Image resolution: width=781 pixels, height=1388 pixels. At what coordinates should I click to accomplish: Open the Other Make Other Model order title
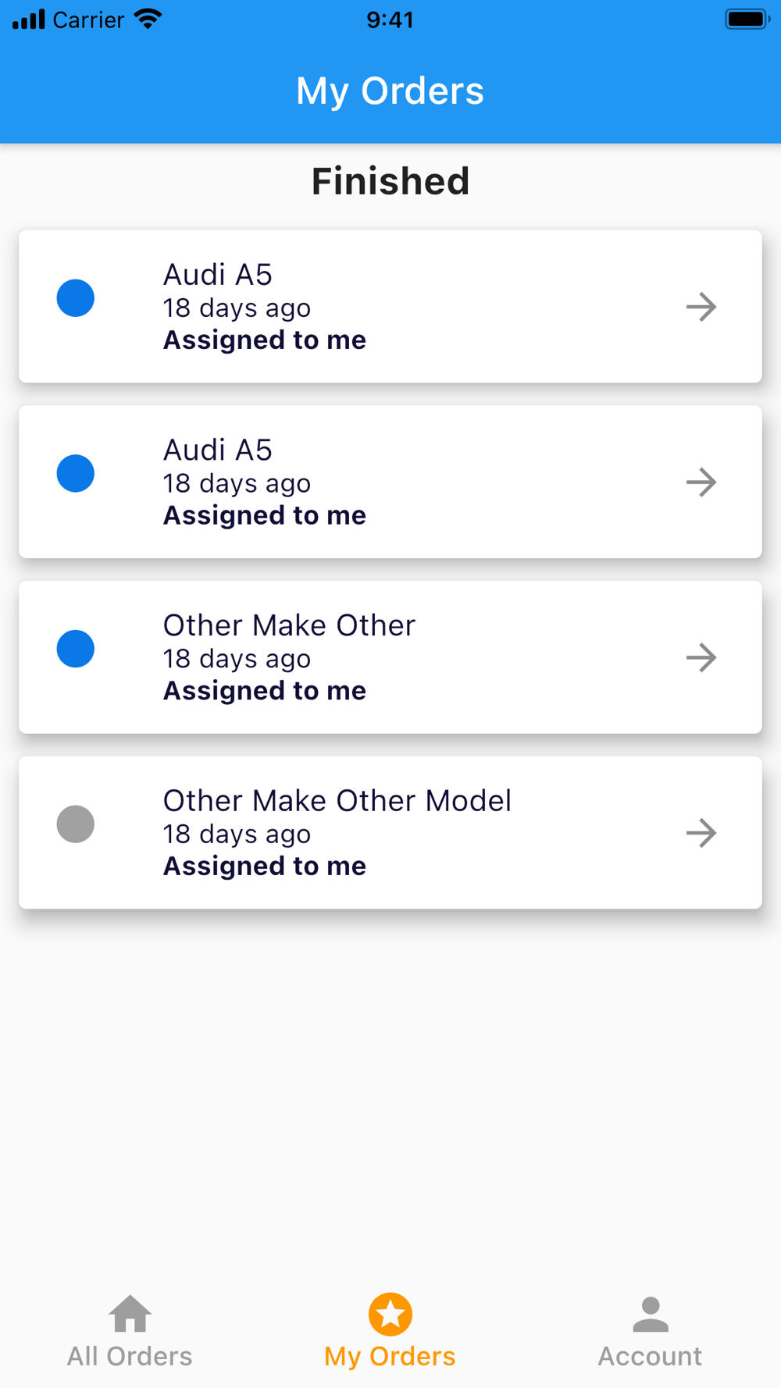(337, 801)
